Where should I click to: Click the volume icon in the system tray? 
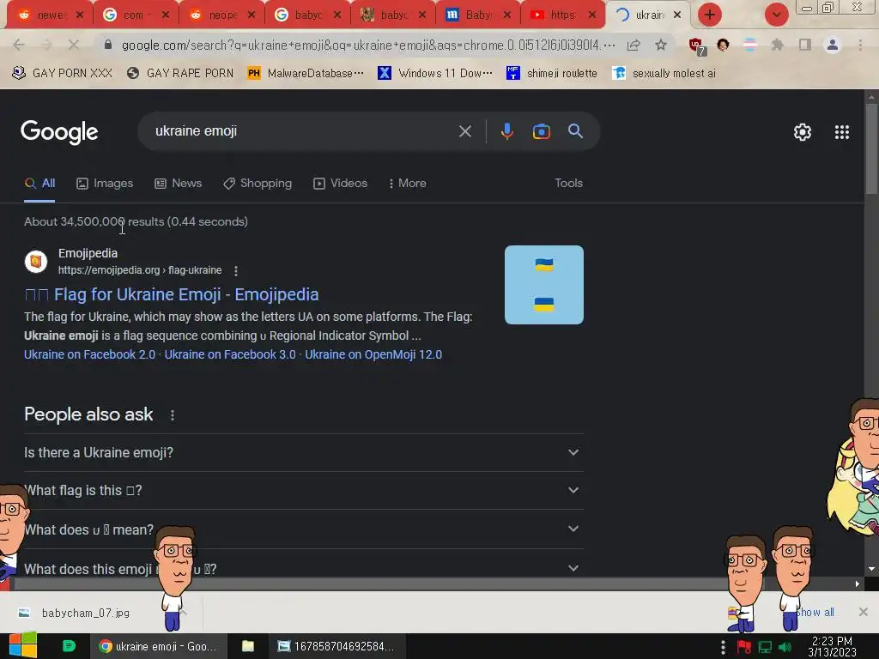click(x=785, y=647)
